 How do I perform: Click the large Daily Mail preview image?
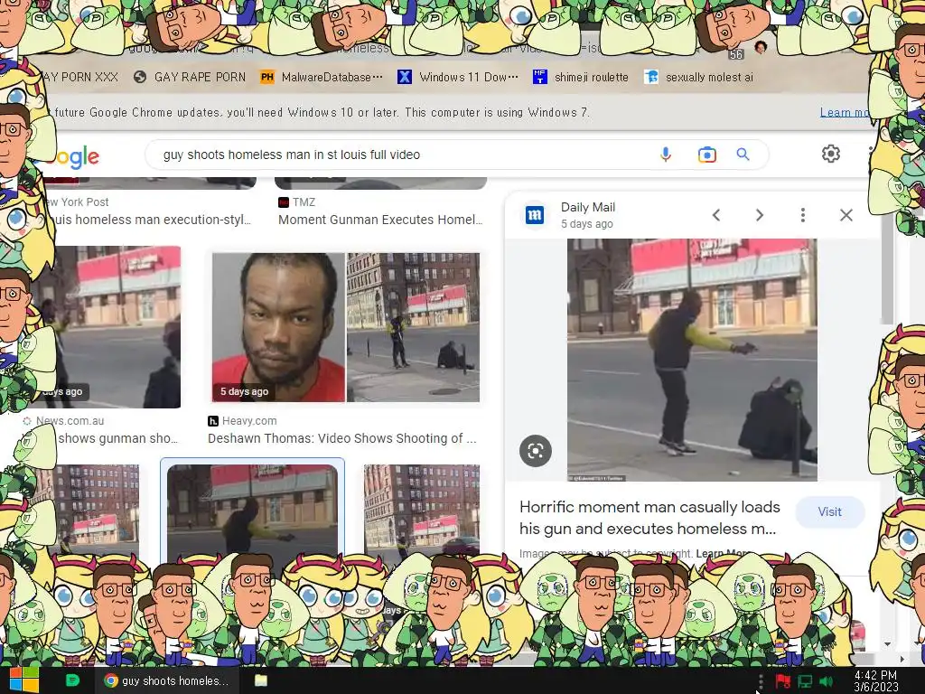[x=692, y=360]
